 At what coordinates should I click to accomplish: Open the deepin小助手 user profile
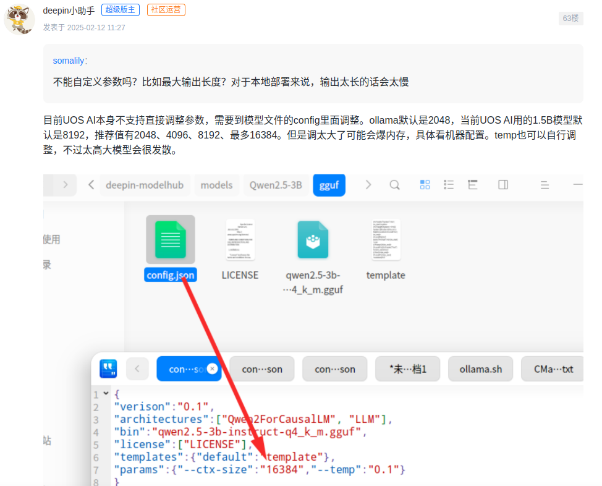click(69, 11)
